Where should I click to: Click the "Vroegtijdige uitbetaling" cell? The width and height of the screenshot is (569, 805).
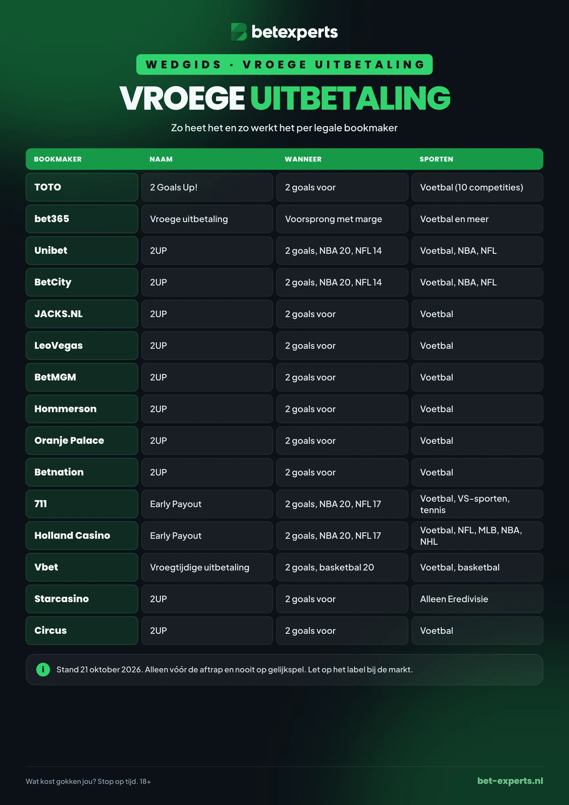[207, 567]
